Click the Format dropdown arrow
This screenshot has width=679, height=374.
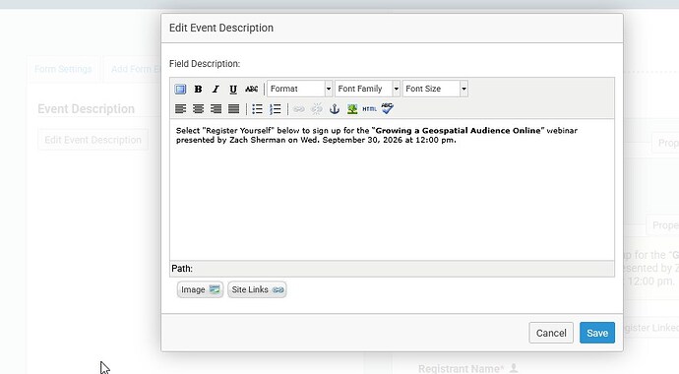coord(329,89)
